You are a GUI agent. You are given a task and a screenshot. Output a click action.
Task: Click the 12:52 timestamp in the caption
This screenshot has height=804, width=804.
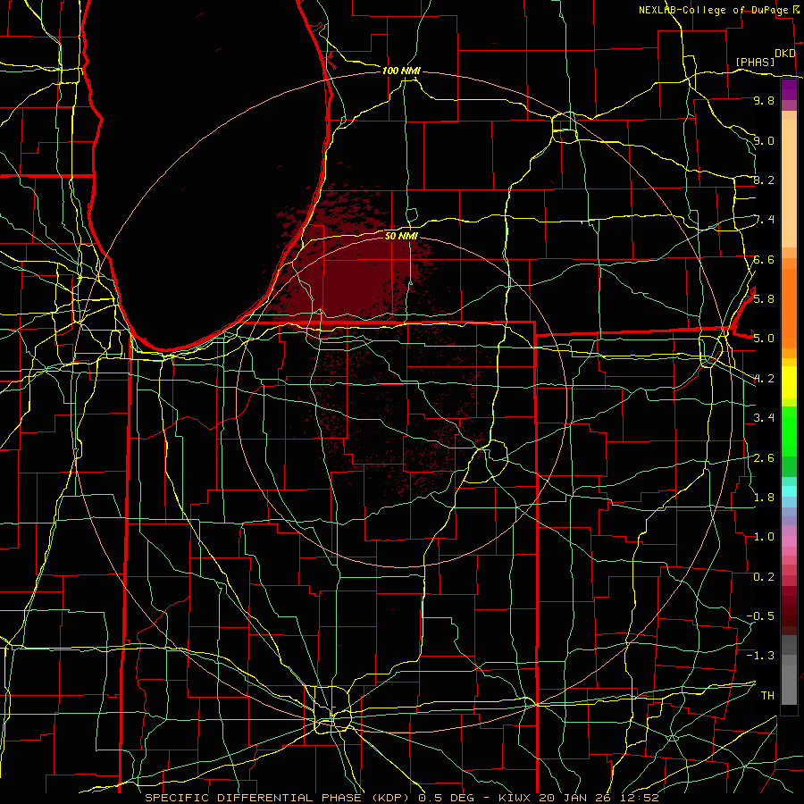(x=641, y=798)
